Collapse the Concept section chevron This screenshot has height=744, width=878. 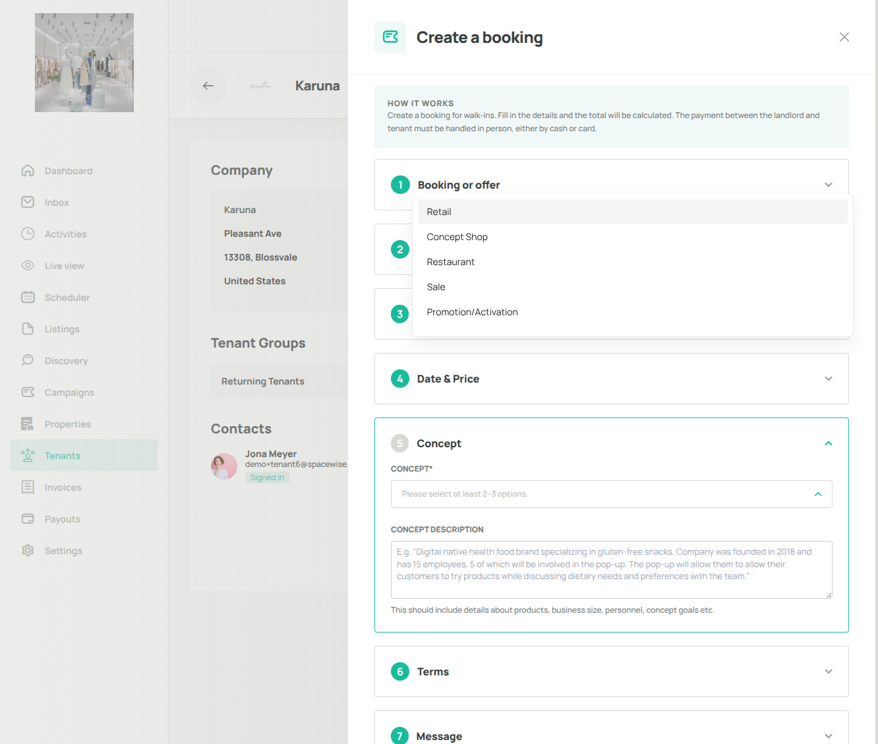click(x=829, y=443)
